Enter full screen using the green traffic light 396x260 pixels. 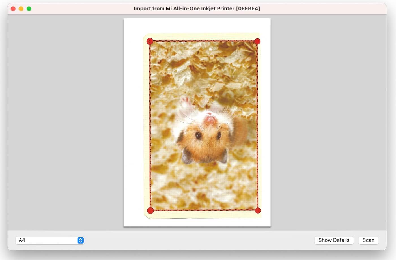click(29, 8)
